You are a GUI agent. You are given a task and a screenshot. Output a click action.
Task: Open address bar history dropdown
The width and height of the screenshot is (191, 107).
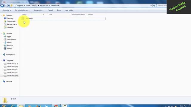(151, 5)
